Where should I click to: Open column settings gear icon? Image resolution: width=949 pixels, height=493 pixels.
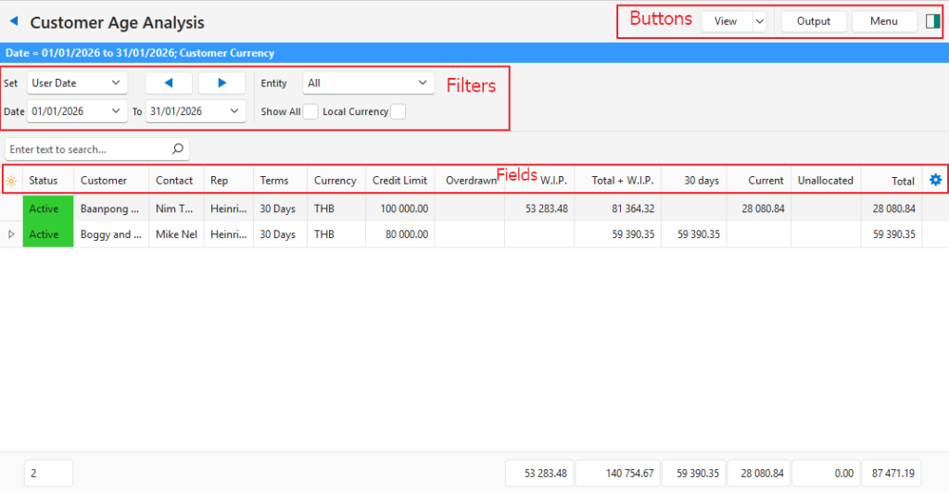[x=935, y=181]
